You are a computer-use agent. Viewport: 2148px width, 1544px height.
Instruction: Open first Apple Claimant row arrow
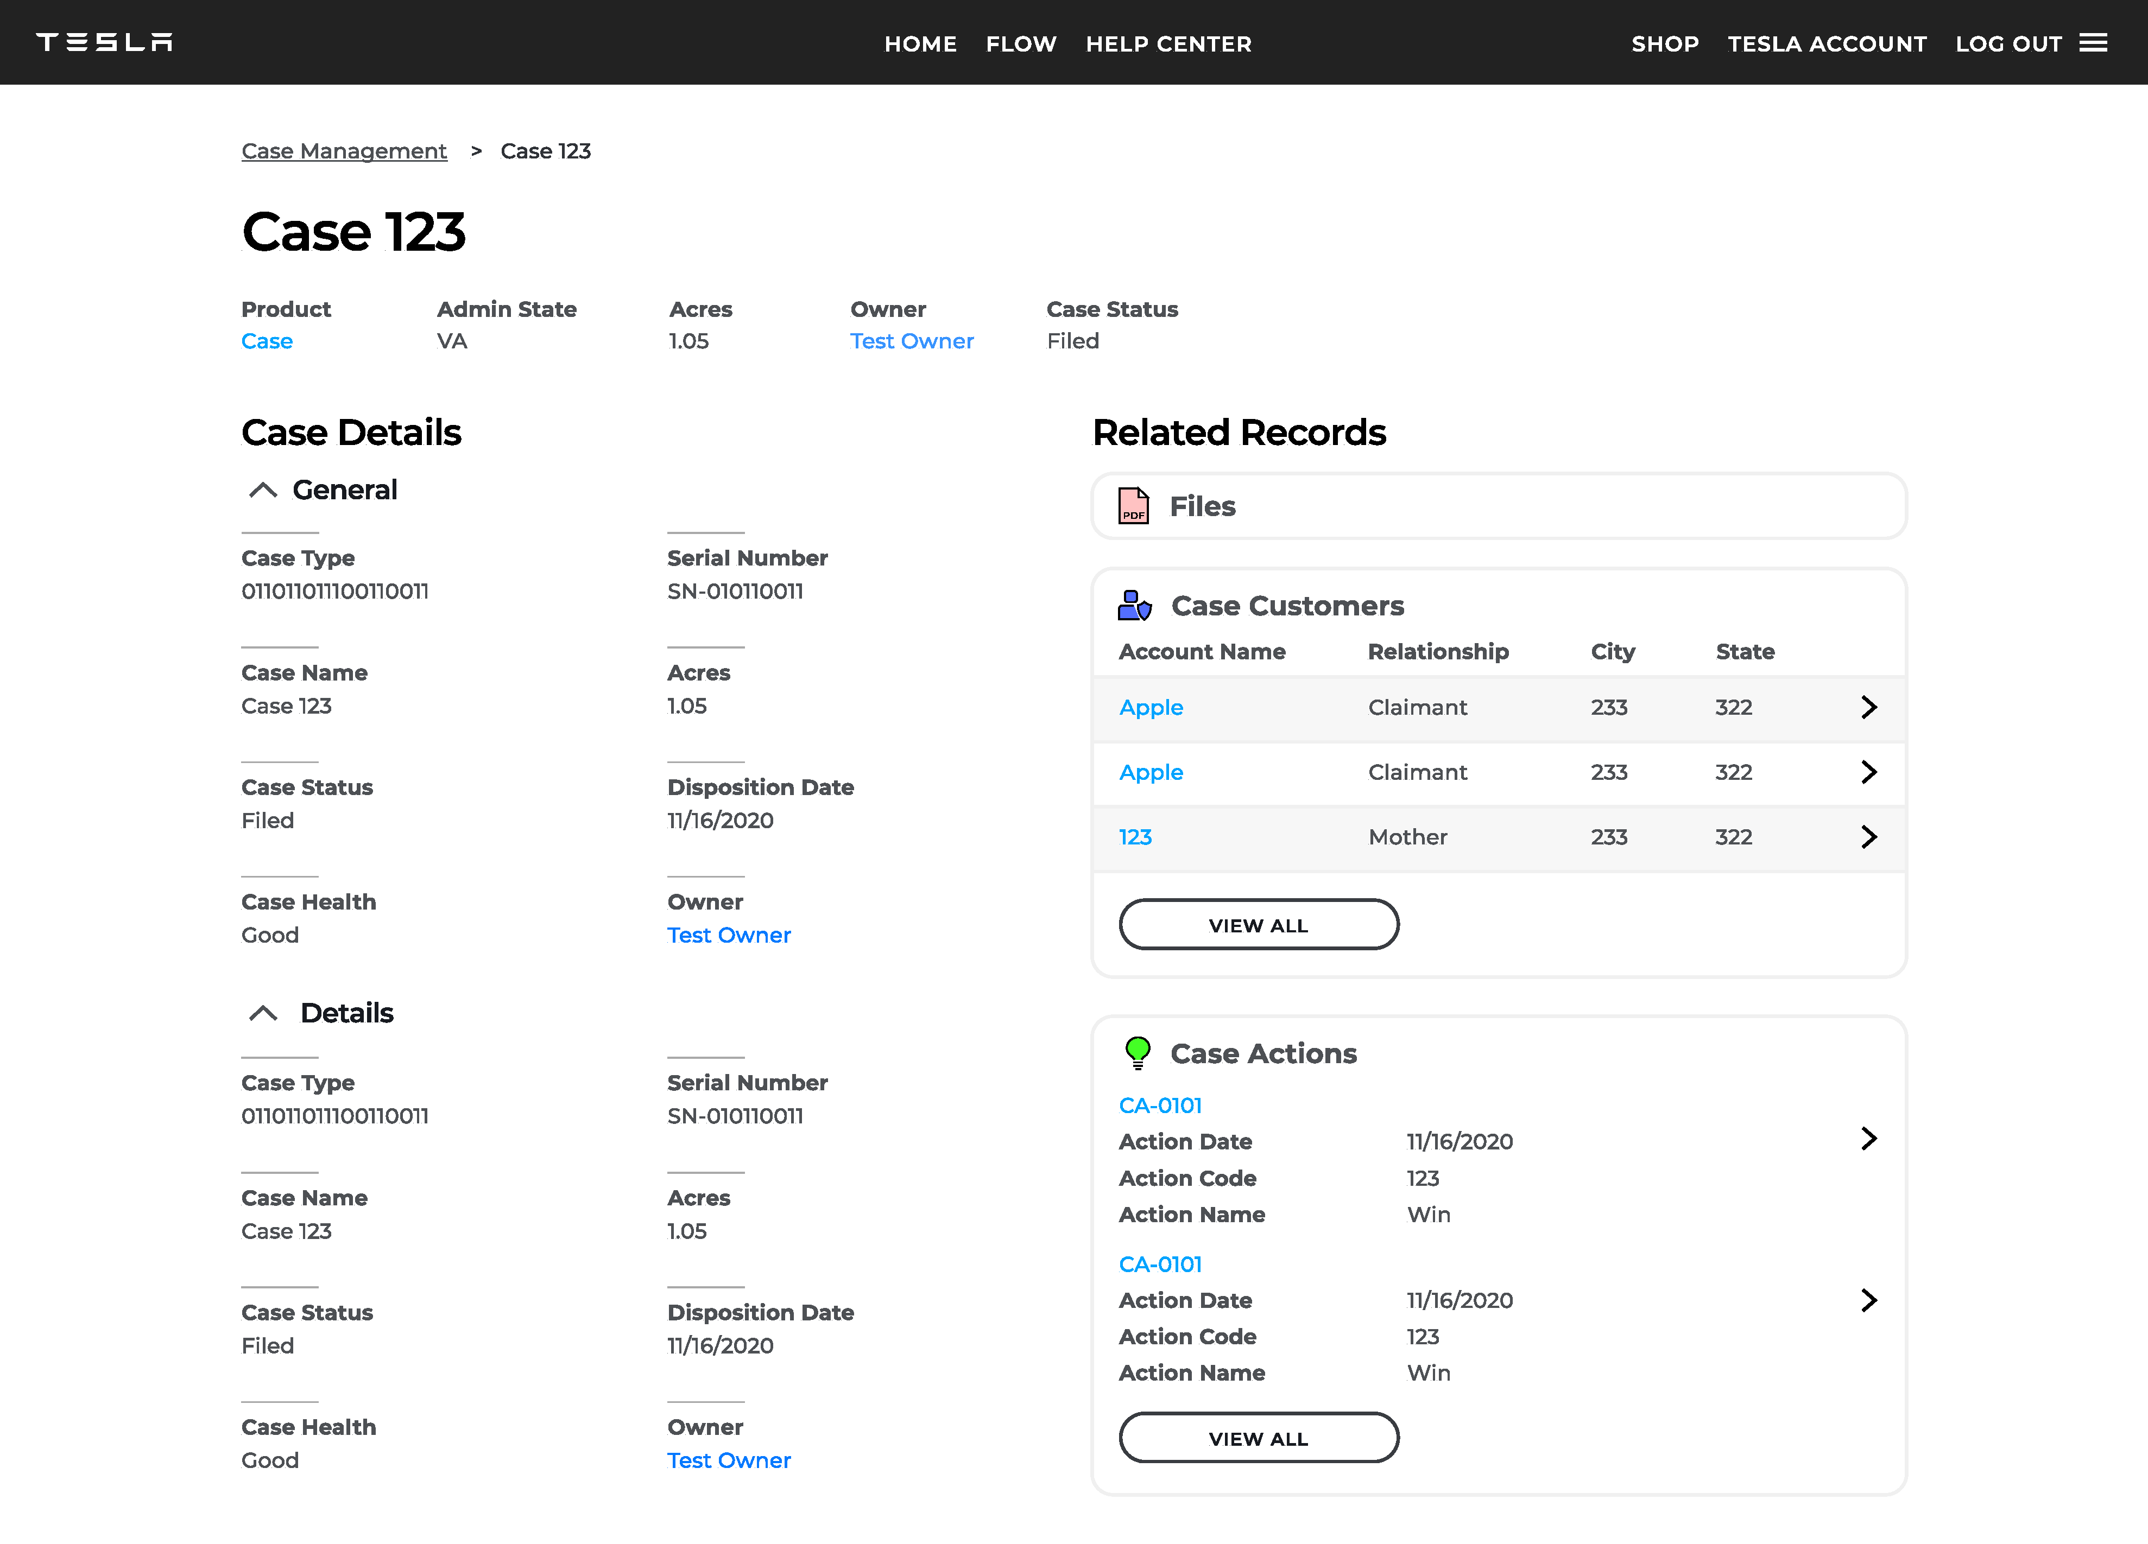(1868, 707)
